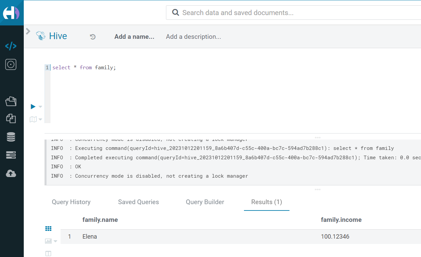
Task: Run the query with the play button
Action: click(x=33, y=106)
